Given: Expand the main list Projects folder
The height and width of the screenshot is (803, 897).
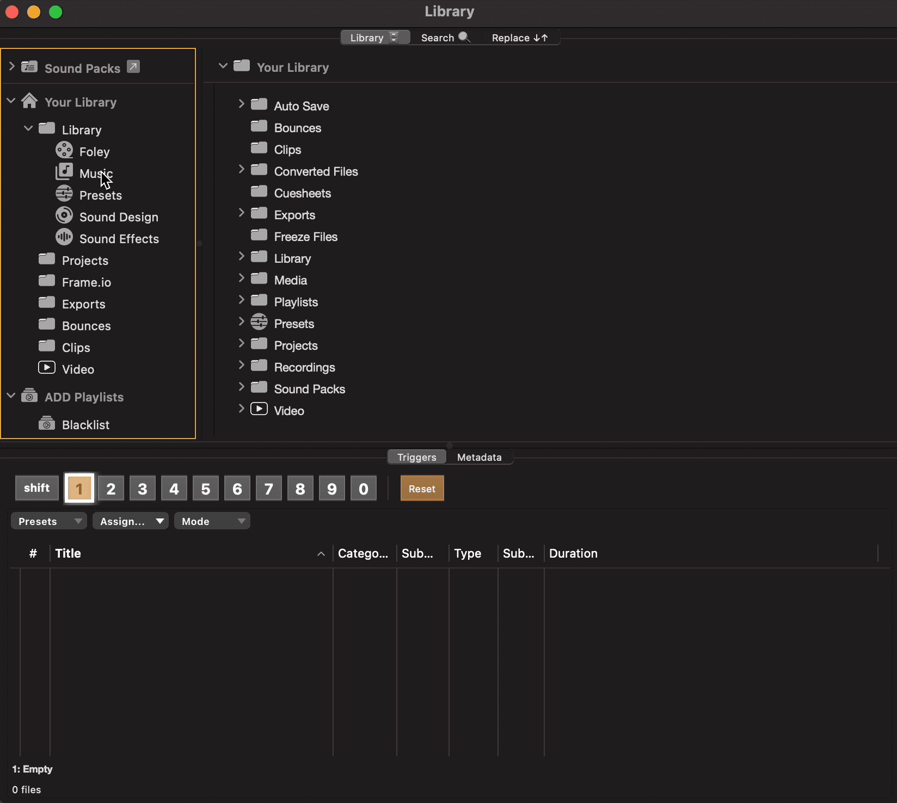Looking at the screenshot, I should pyautogui.click(x=241, y=343).
